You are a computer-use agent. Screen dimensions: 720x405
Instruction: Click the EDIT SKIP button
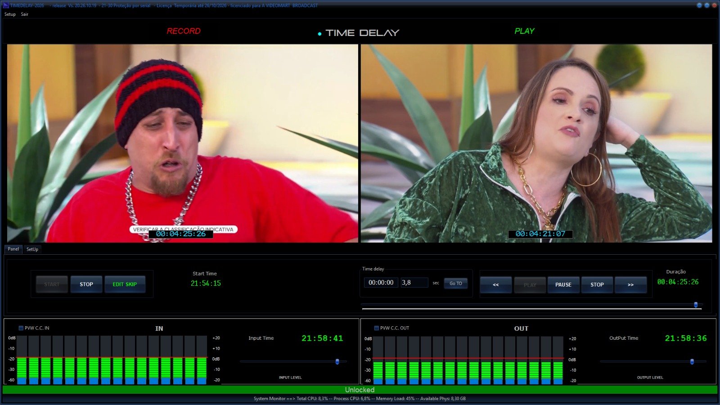tap(125, 284)
